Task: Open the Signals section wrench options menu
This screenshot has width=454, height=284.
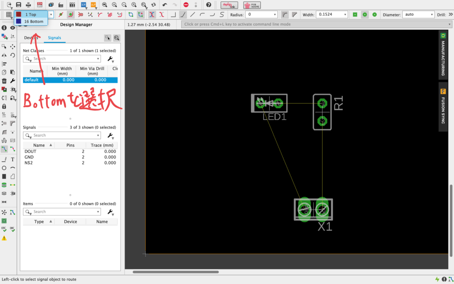Action: pos(110,135)
